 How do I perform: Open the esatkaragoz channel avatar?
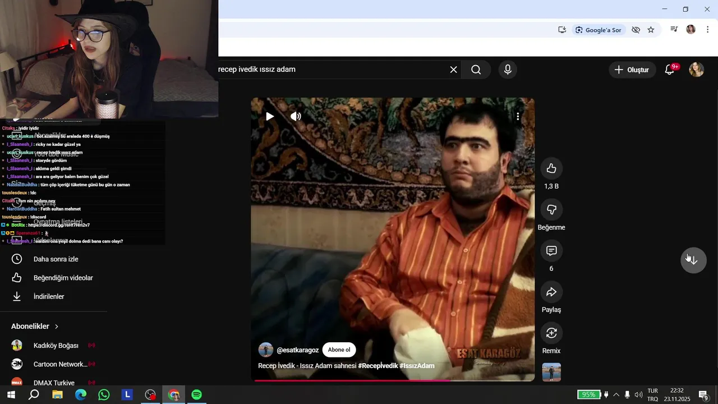click(x=266, y=350)
